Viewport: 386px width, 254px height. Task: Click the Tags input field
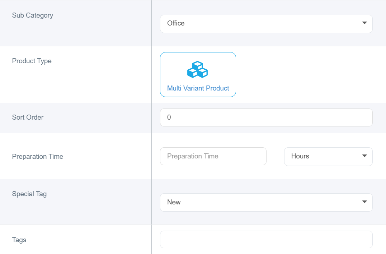pos(266,240)
